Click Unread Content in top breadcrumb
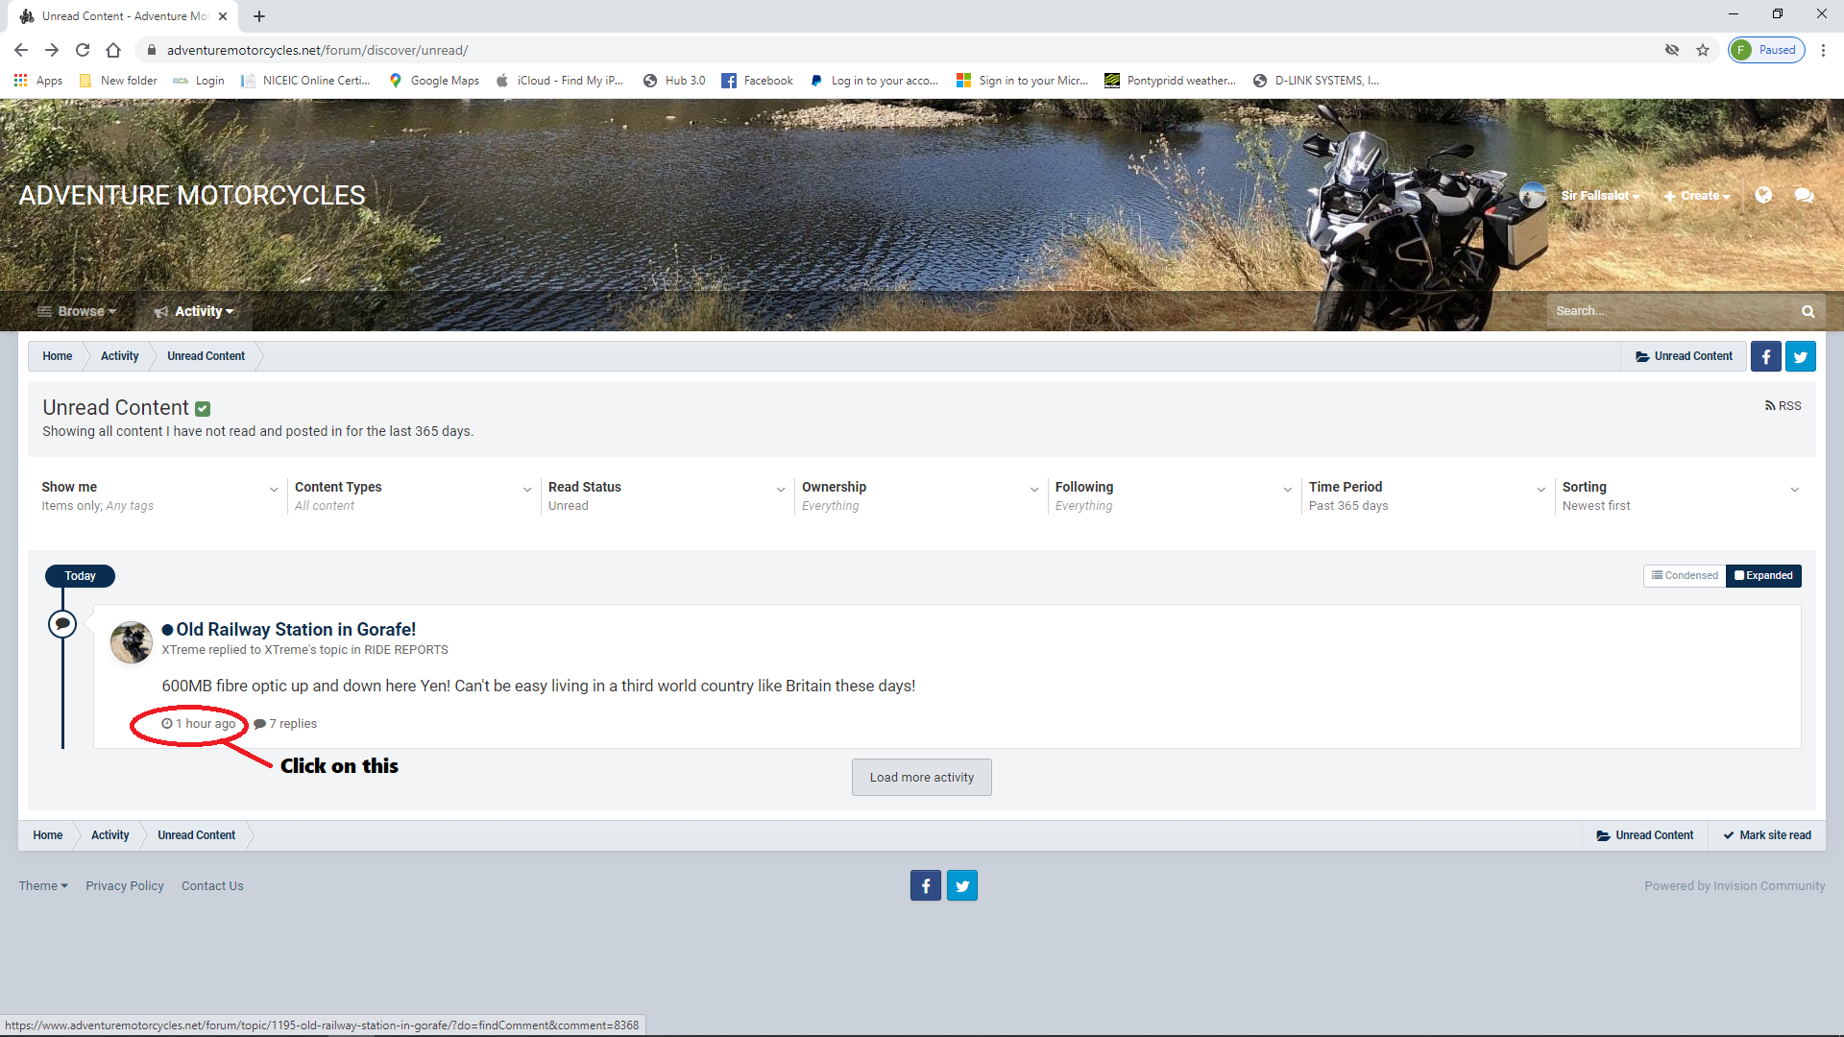The height and width of the screenshot is (1037, 1844). 206,356
